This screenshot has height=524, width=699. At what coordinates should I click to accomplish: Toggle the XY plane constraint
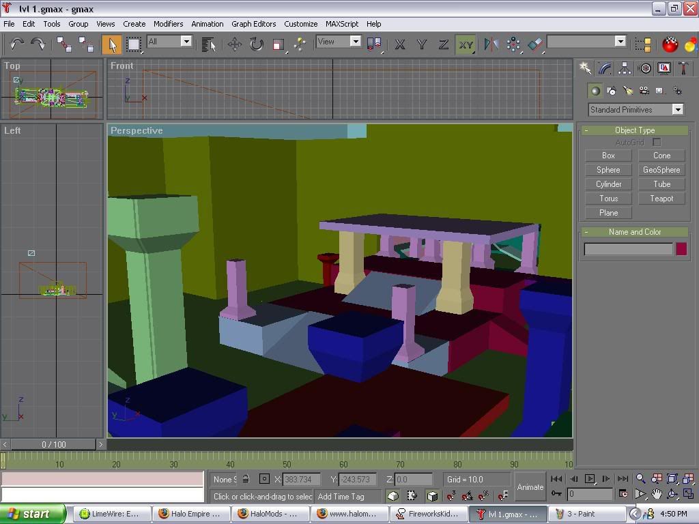click(466, 44)
